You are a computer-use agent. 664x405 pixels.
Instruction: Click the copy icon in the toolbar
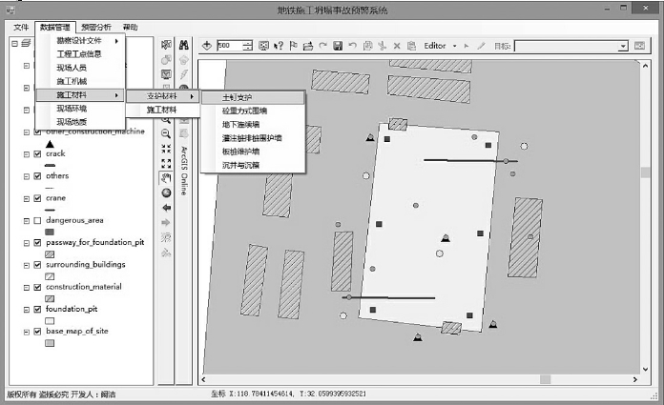pyautogui.click(x=367, y=46)
